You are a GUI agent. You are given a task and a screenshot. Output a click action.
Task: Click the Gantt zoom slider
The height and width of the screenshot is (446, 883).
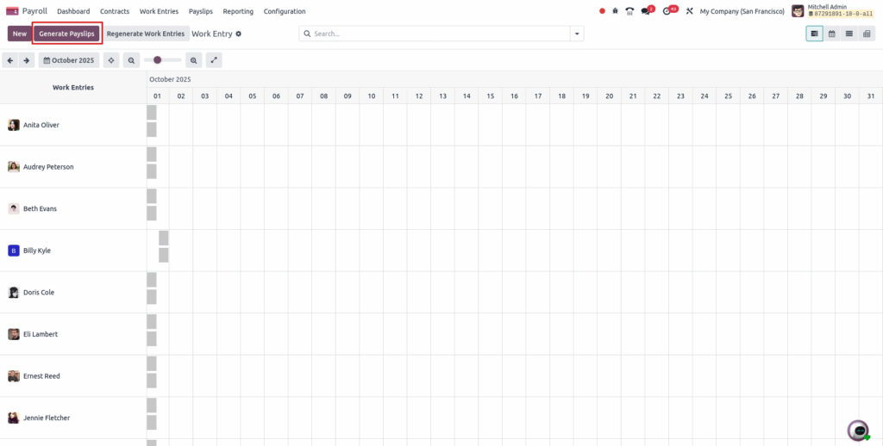pyautogui.click(x=162, y=59)
